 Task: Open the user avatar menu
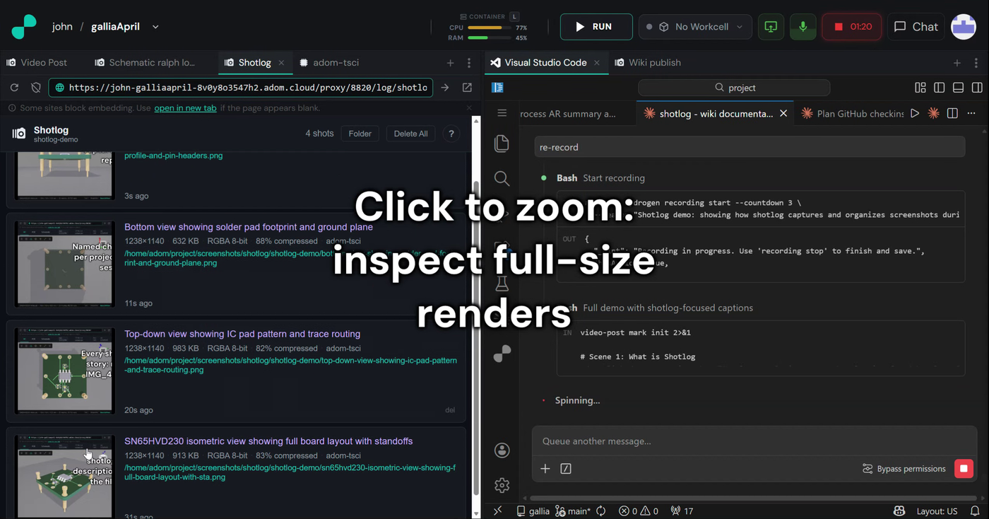point(964,27)
